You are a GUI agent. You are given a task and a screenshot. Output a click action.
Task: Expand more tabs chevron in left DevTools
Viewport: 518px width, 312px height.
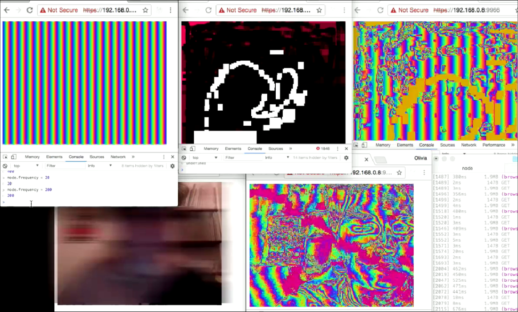coord(133,157)
